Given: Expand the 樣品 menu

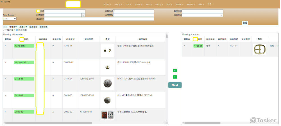Looking at the screenshot, I should point(169,4).
